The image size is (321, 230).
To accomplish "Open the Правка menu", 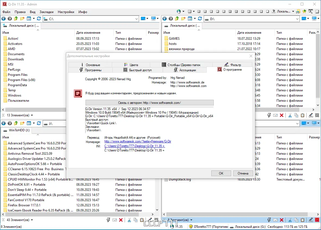I will tap(20, 12).
